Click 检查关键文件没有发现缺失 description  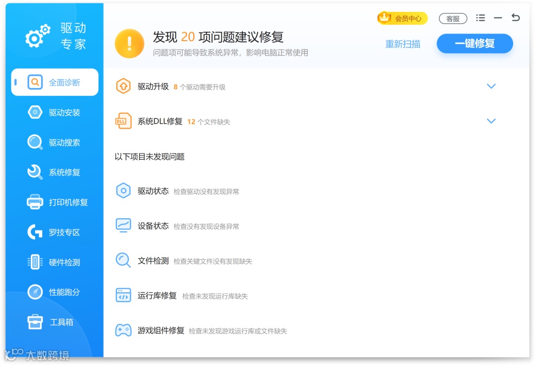point(213,262)
